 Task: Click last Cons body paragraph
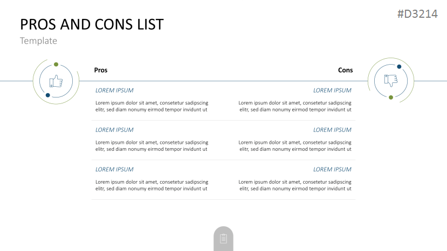(x=295, y=185)
